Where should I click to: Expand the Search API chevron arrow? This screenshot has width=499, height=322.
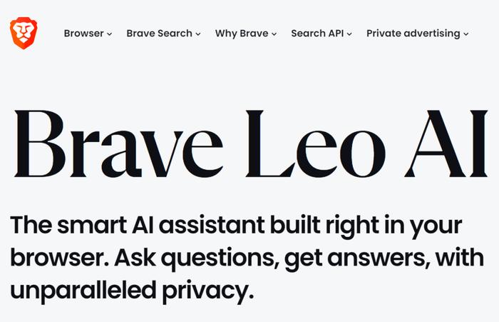click(349, 34)
